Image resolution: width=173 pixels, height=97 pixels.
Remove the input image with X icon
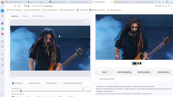click(88, 22)
